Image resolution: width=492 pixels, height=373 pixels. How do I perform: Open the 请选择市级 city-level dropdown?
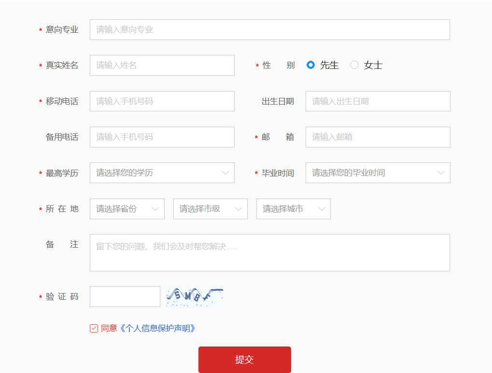coord(210,209)
